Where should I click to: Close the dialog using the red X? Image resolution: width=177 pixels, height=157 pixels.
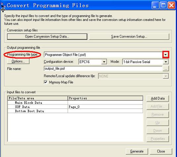coord(171,5)
